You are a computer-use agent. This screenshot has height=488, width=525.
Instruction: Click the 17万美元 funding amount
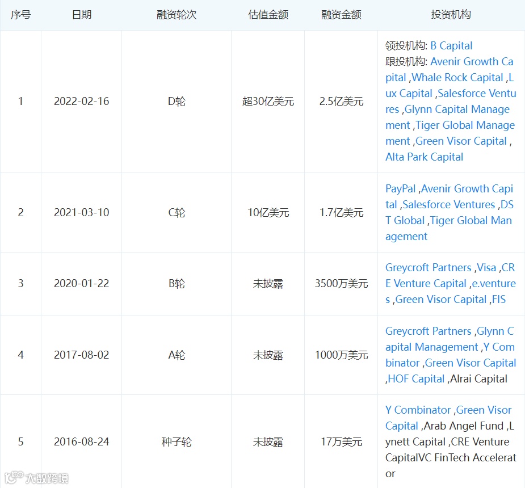(x=341, y=442)
